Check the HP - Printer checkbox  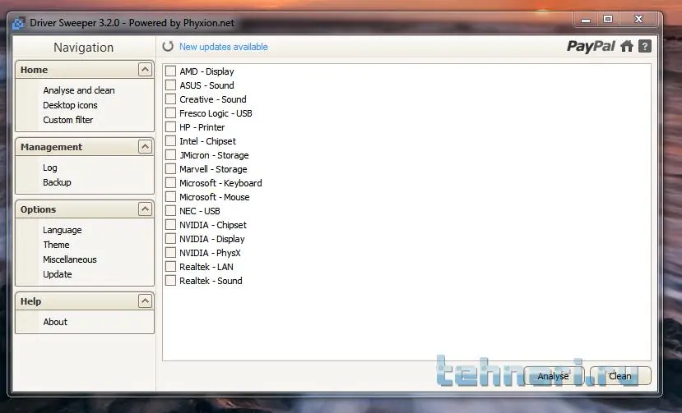click(x=170, y=126)
